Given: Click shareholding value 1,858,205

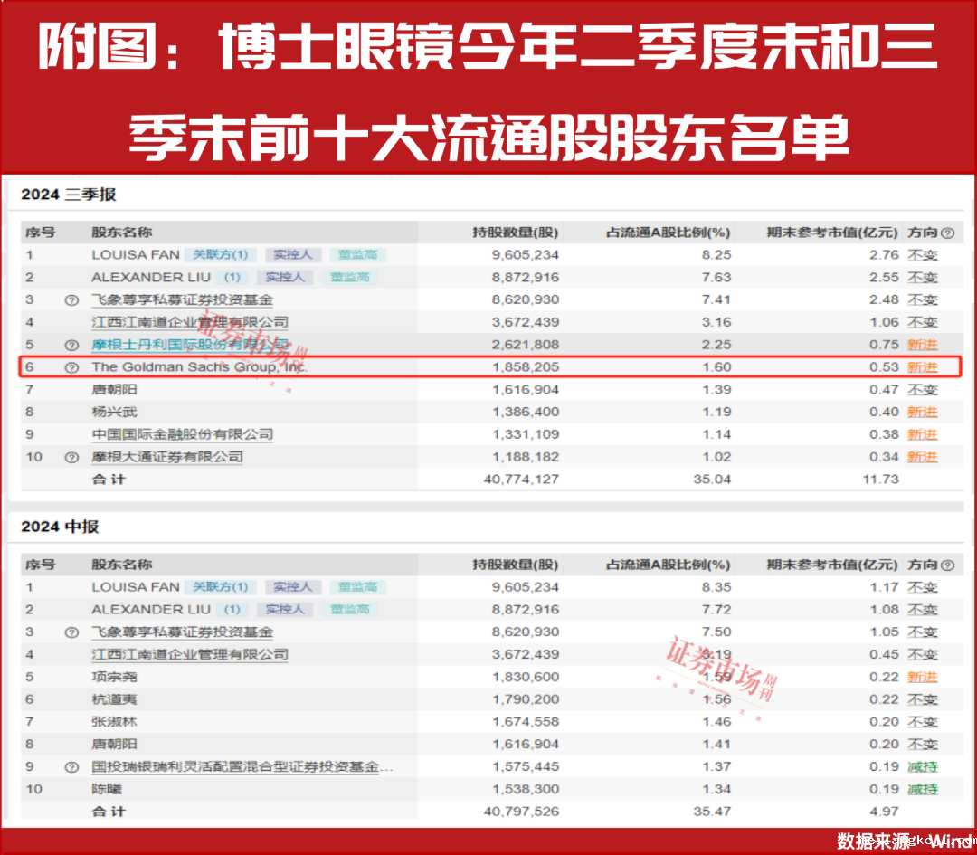Looking at the screenshot, I should pos(526,367).
